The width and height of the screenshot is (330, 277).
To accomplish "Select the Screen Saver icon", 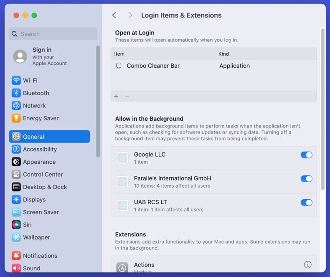I will coord(16,212).
